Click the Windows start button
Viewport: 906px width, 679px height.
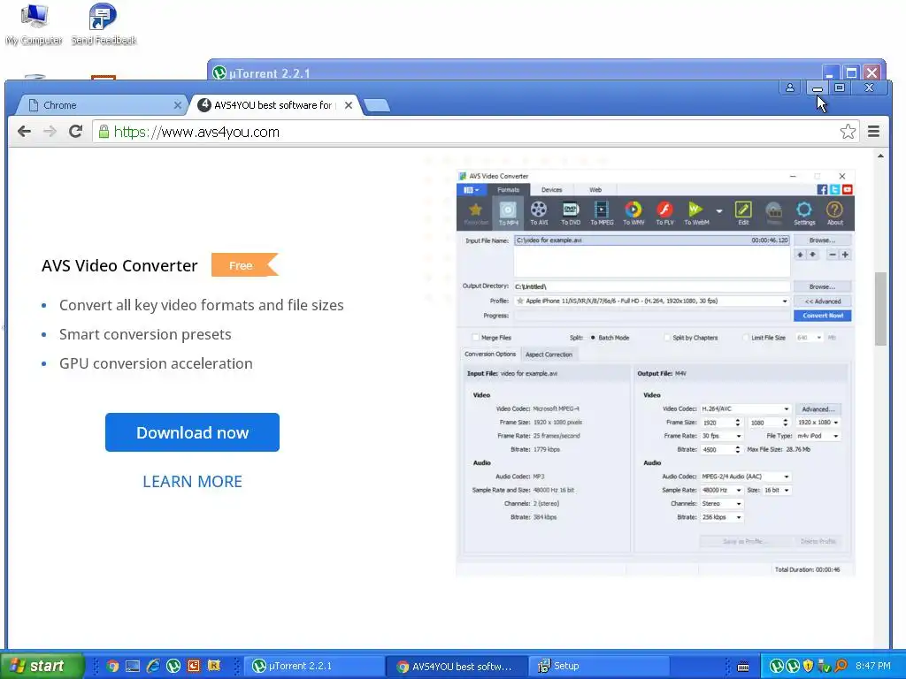(x=42, y=666)
